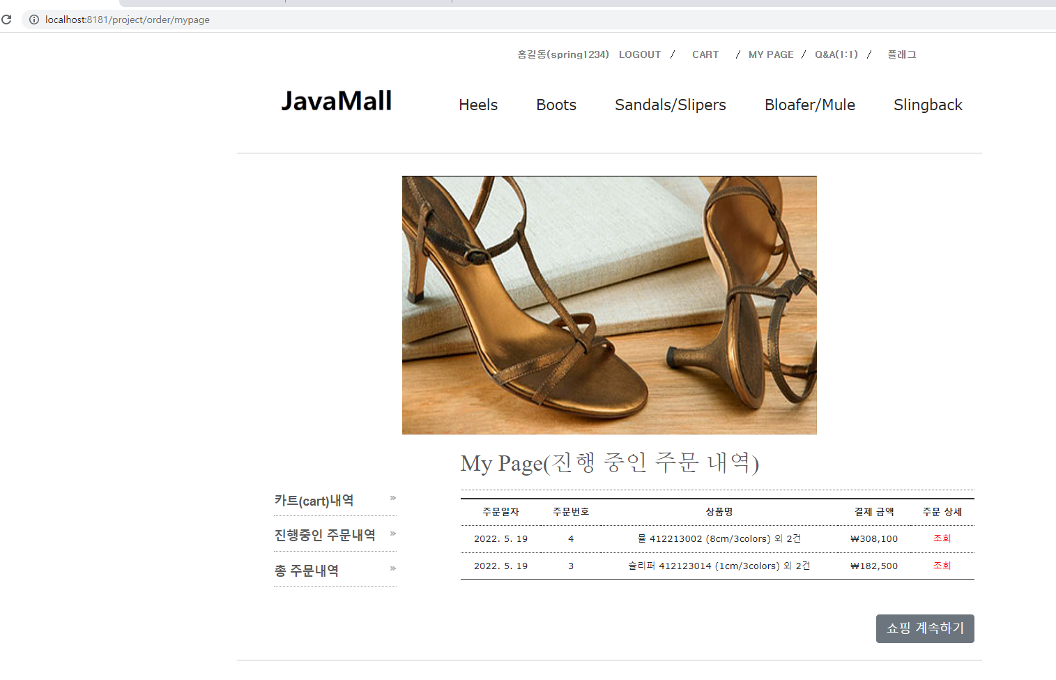This screenshot has width=1056, height=680.
Task: View details via 조회 for order number 4
Action: [x=942, y=538]
